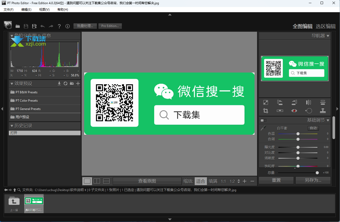Set zoom to 适合 (fit)

(200, 181)
